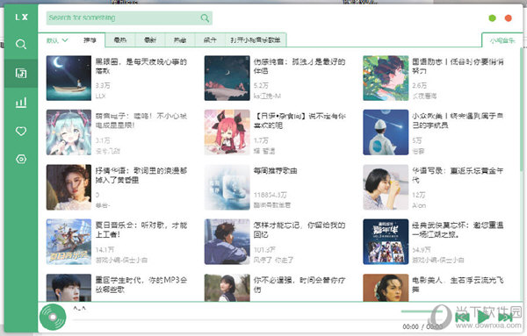Open the favorites heart icon in sidebar
This screenshot has height=336, width=527.
[21, 131]
